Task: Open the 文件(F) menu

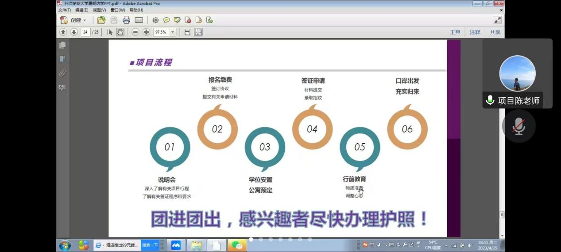Action: [x=64, y=10]
